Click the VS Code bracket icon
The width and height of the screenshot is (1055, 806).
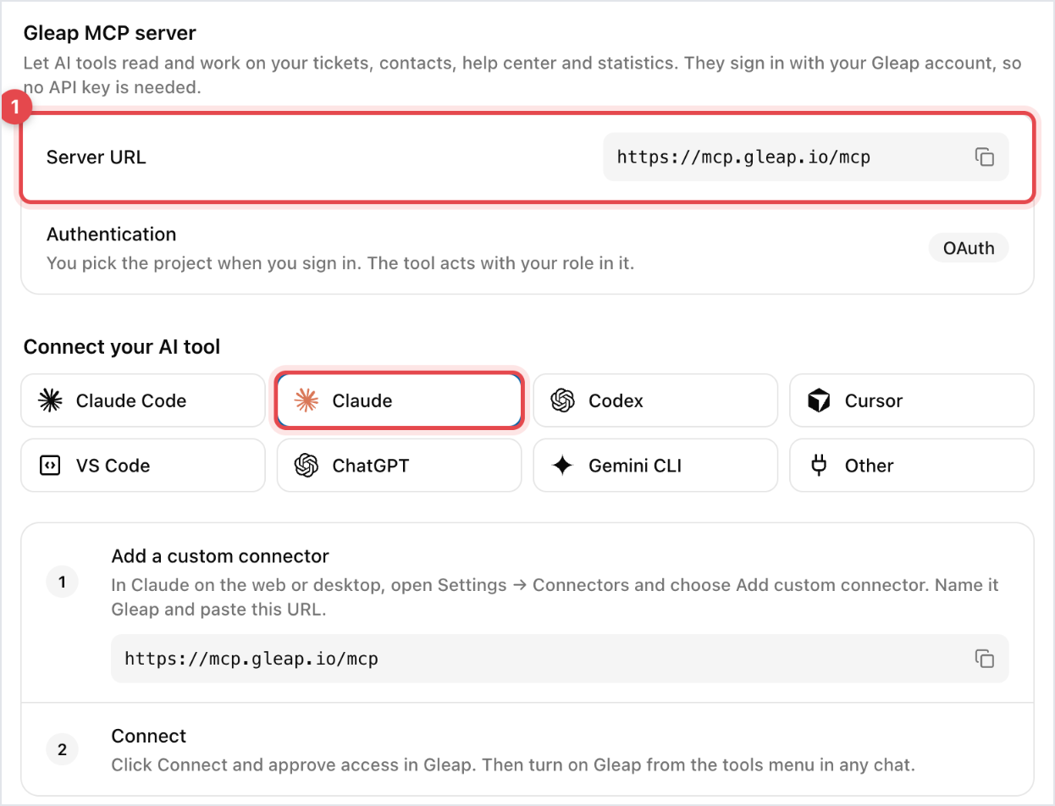point(50,465)
